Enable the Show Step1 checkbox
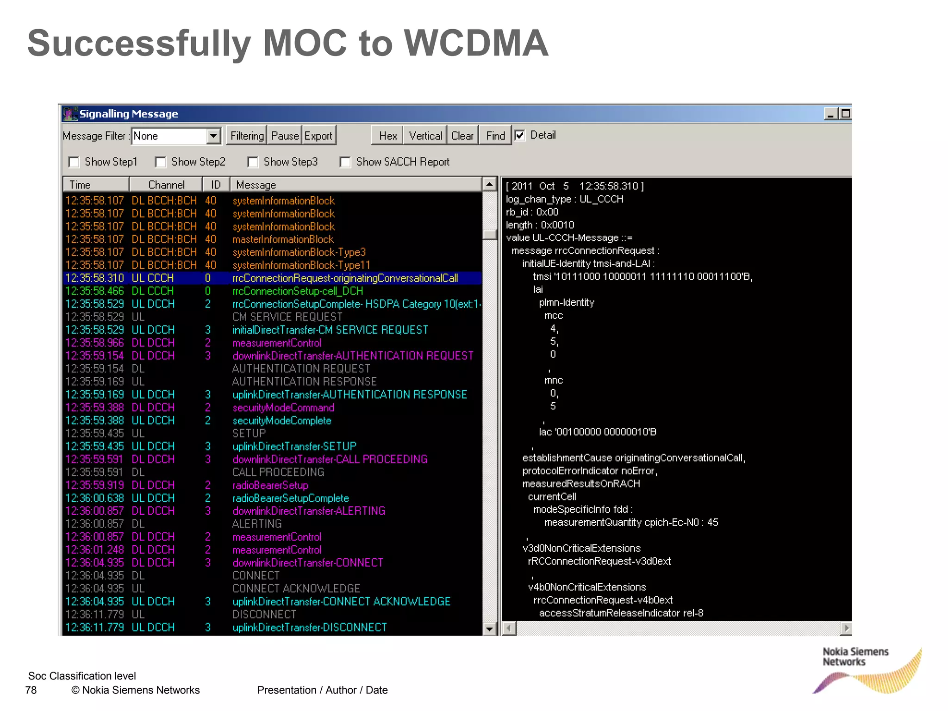Screen dimensions: 948x711 (74, 162)
